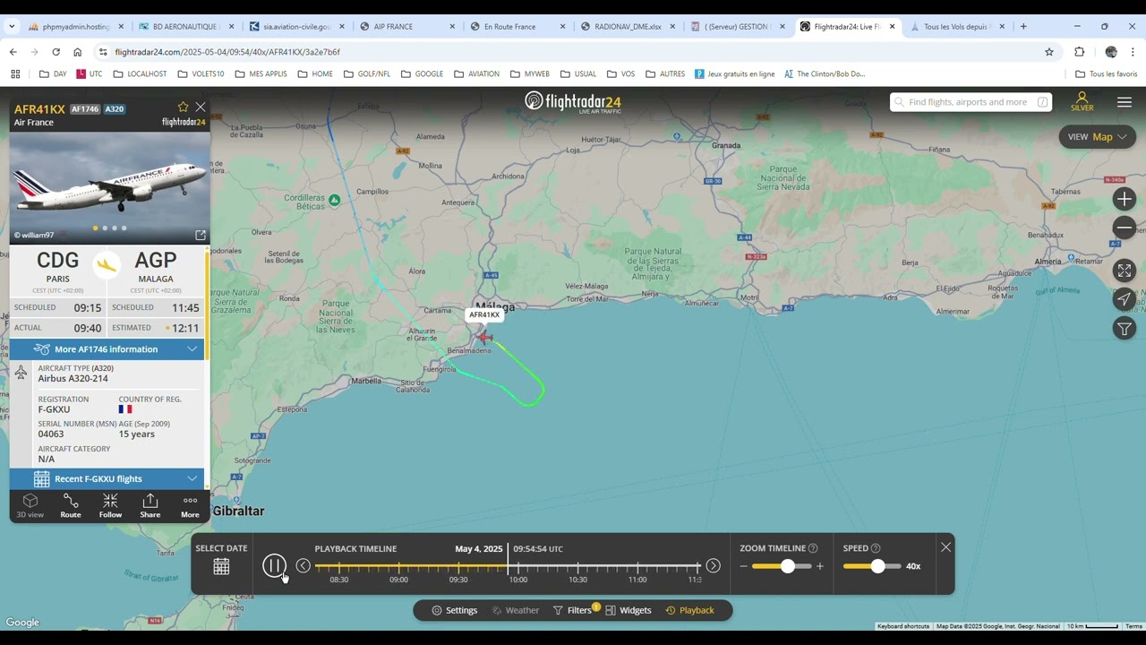Increase timeline zoom with plus icon
This screenshot has width=1146, height=645.
coord(819,566)
